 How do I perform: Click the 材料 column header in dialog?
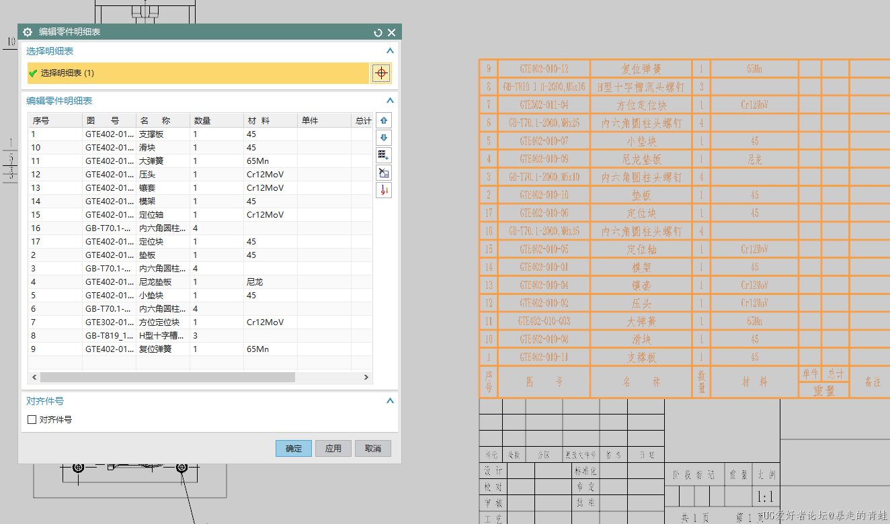270,121
